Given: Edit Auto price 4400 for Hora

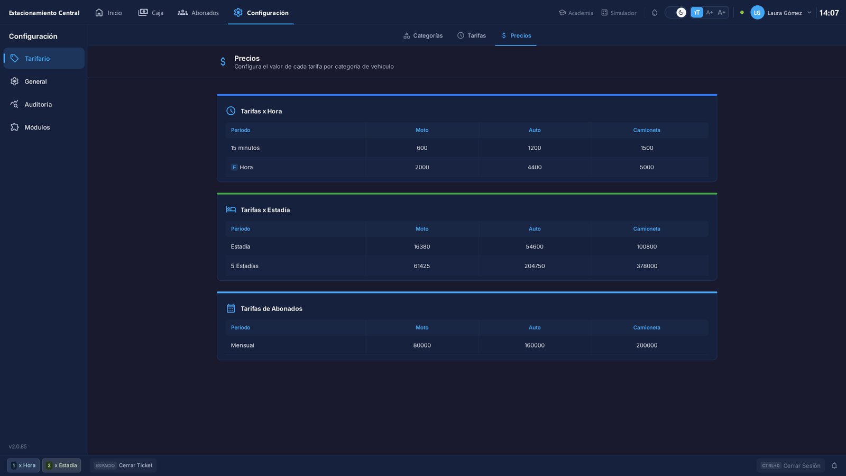Looking at the screenshot, I should (x=535, y=167).
